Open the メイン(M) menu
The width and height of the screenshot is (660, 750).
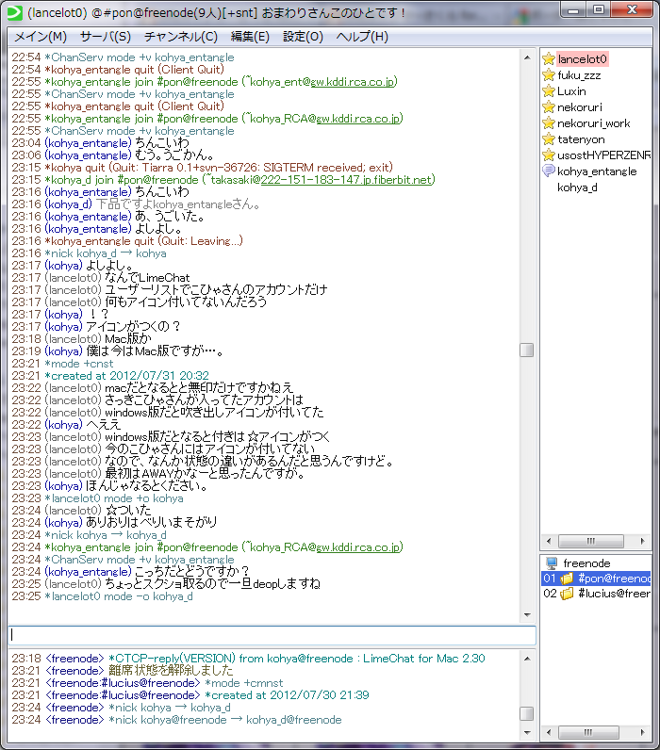click(41, 37)
